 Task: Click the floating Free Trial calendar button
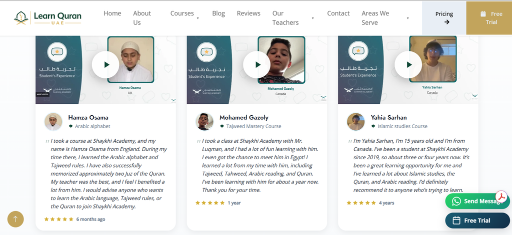(x=477, y=221)
